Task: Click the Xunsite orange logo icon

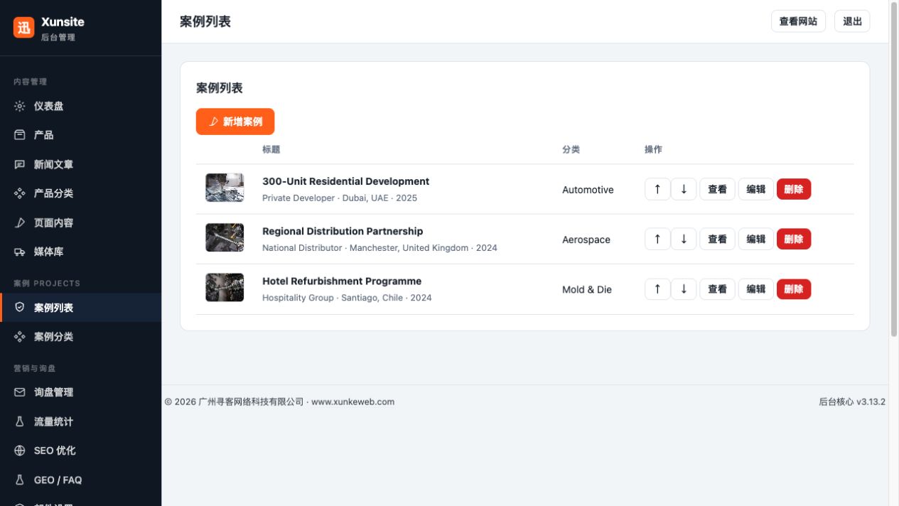Action: (x=23, y=28)
